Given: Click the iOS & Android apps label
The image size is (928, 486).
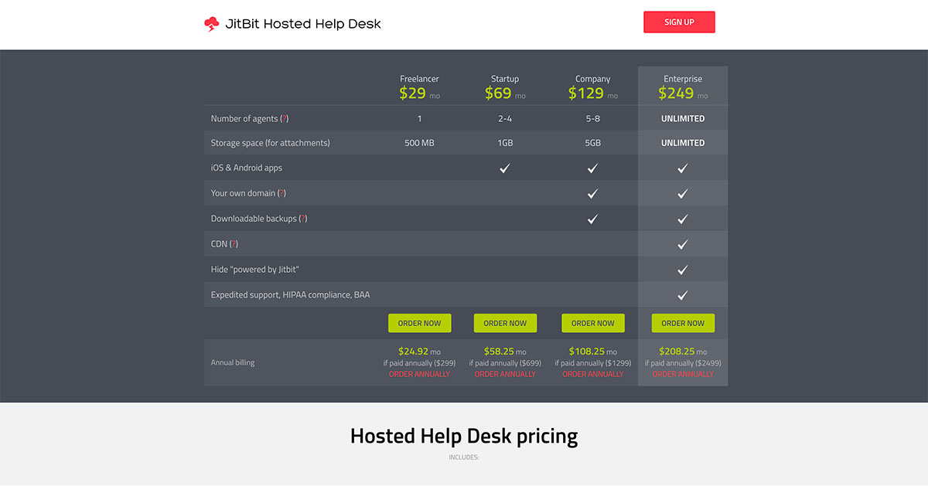Looking at the screenshot, I should (247, 168).
